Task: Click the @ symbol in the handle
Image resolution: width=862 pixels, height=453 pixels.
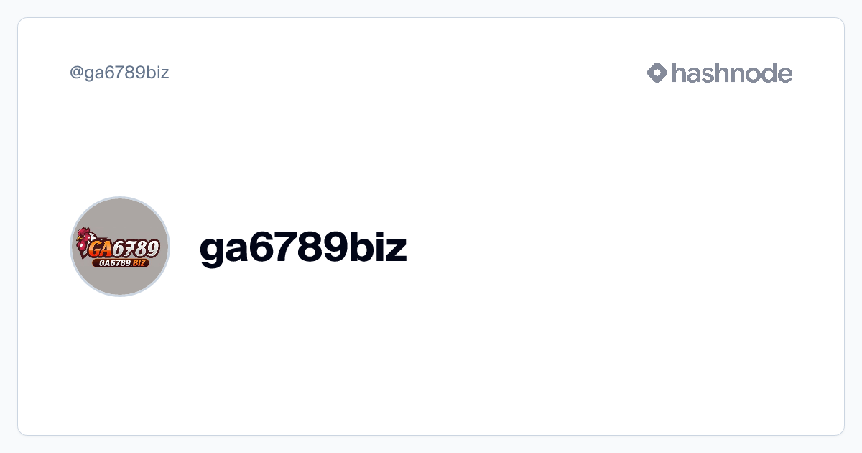Action: pyautogui.click(x=77, y=73)
